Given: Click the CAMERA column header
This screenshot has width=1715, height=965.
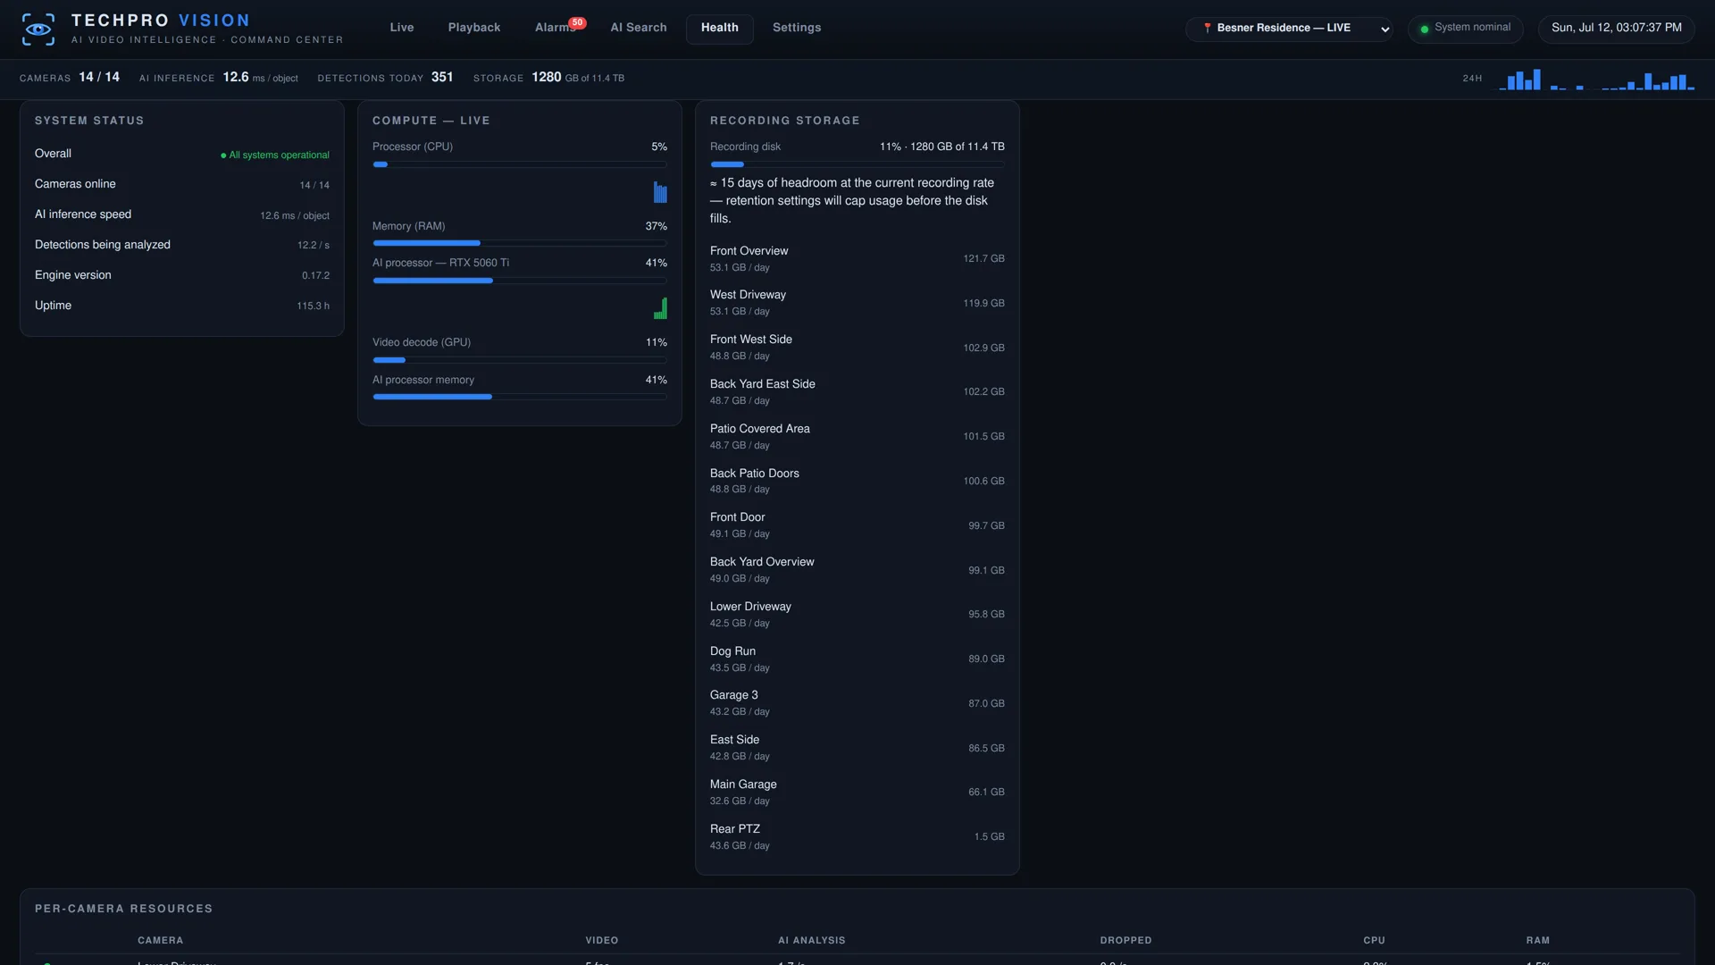Looking at the screenshot, I should pos(161,941).
